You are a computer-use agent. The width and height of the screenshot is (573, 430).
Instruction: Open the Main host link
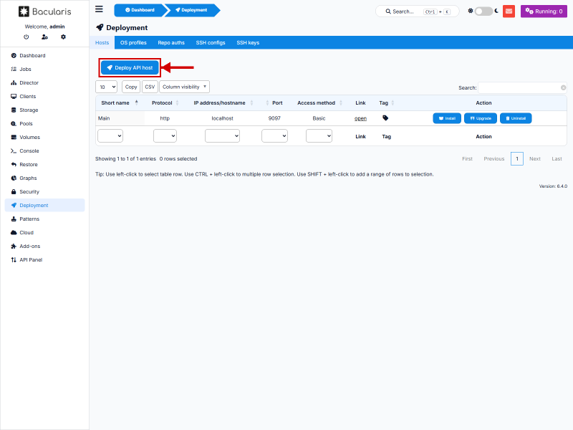coord(360,118)
